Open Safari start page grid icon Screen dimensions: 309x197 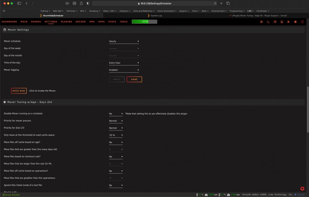click(67, 3)
